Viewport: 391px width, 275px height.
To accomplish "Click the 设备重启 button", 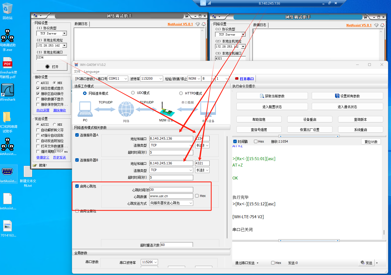I will click(x=310, y=119).
